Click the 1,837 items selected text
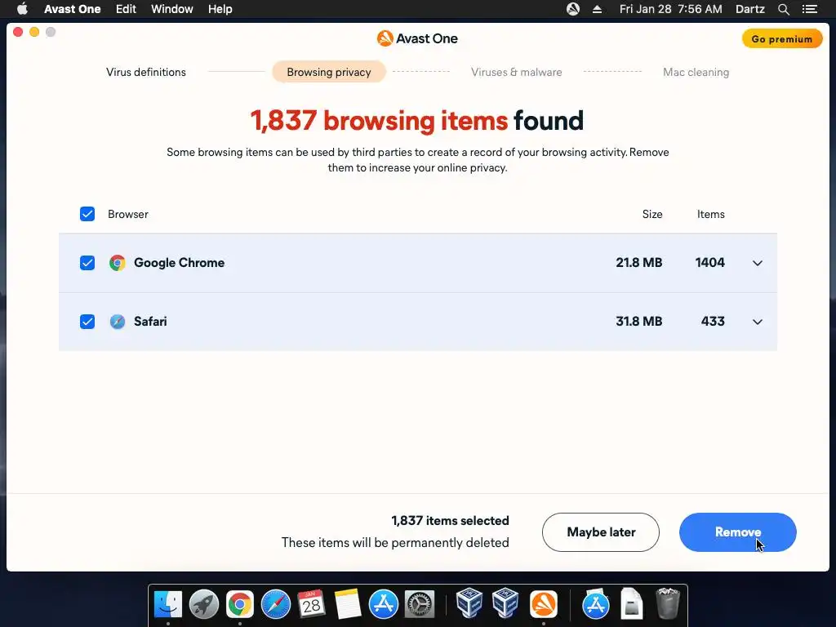 [x=450, y=521]
